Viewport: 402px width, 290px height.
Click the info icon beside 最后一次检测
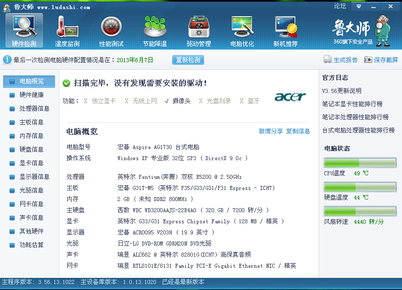click(7, 60)
